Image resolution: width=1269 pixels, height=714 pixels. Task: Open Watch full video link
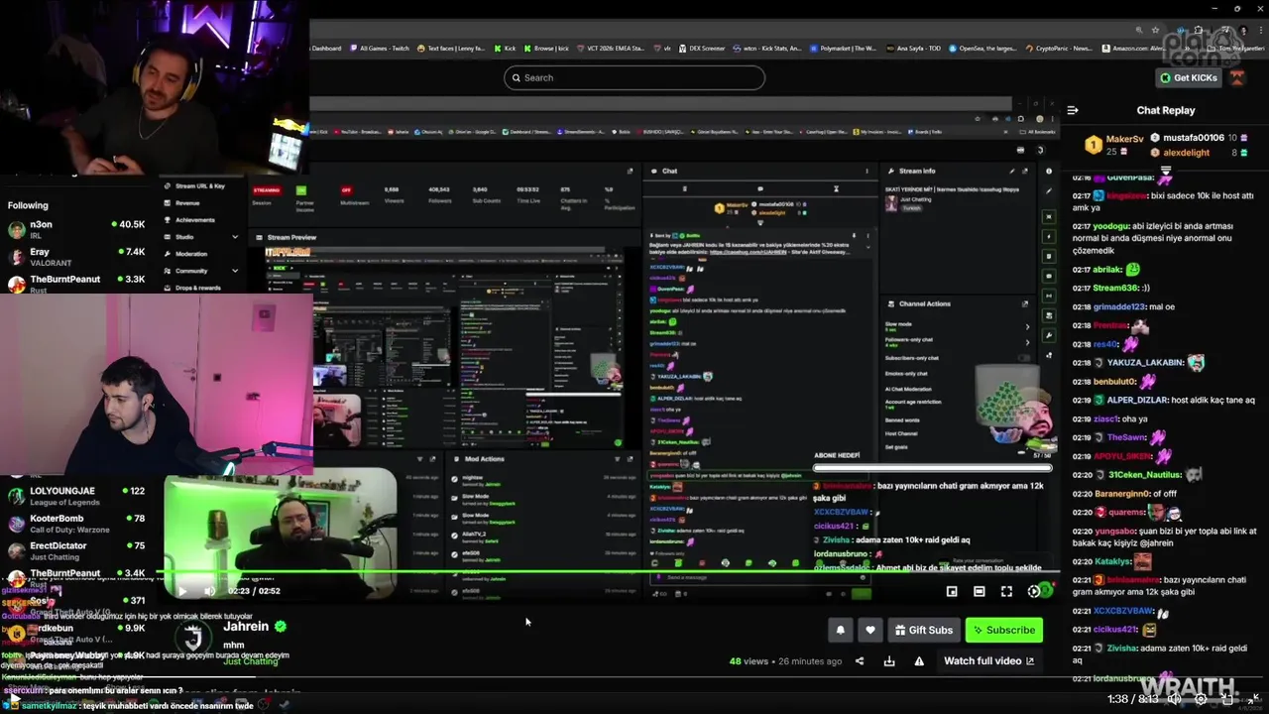(x=988, y=661)
